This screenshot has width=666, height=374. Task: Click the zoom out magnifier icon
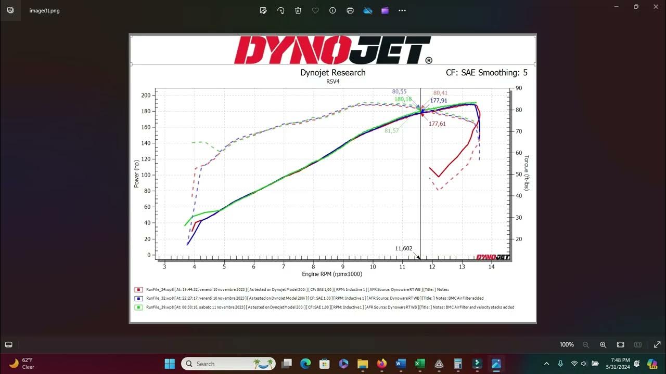(x=586, y=345)
